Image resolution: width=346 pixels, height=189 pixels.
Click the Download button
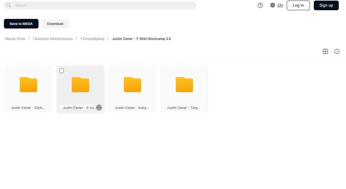click(55, 24)
